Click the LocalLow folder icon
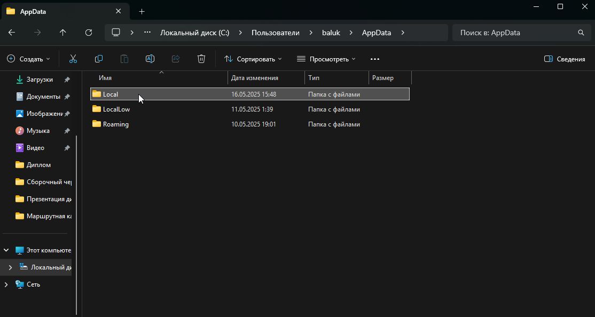 96,109
